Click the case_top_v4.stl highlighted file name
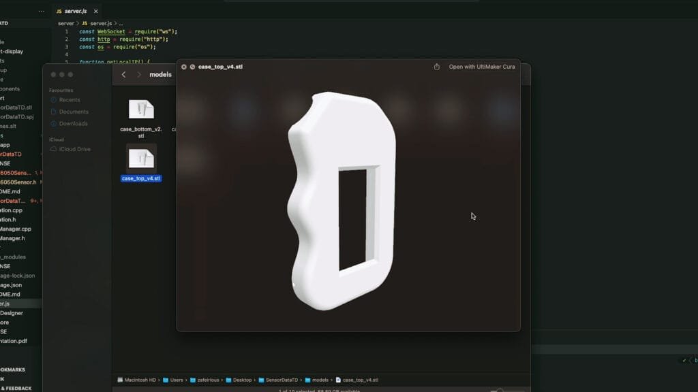This screenshot has height=392, width=698. point(141,178)
